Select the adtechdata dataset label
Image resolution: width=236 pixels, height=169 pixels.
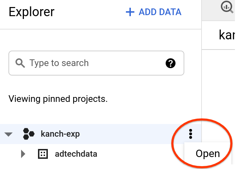click(76, 154)
